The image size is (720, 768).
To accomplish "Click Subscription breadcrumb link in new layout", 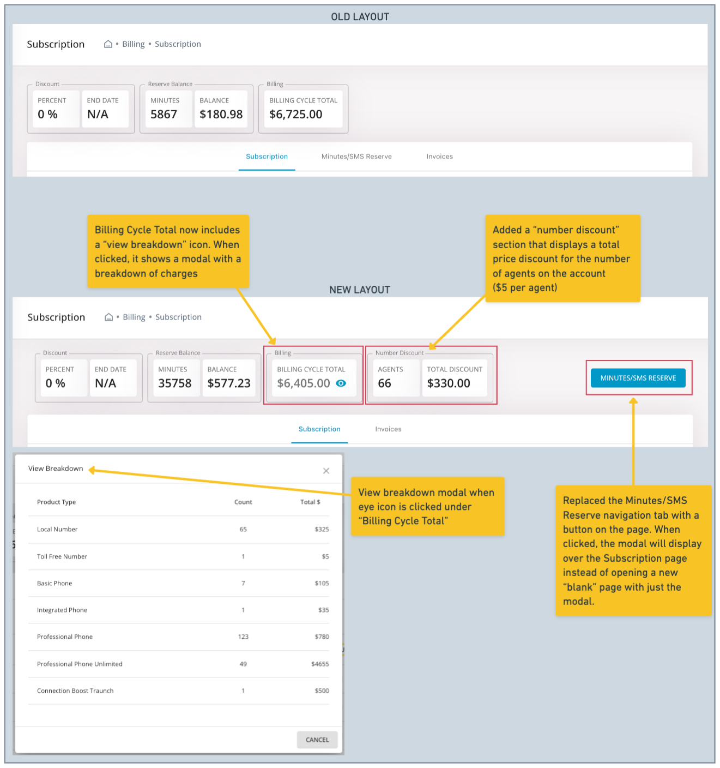I will (x=178, y=317).
